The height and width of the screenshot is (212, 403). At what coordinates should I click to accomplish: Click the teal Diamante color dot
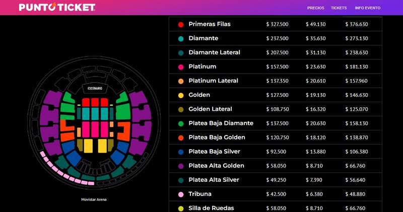[181, 38]
